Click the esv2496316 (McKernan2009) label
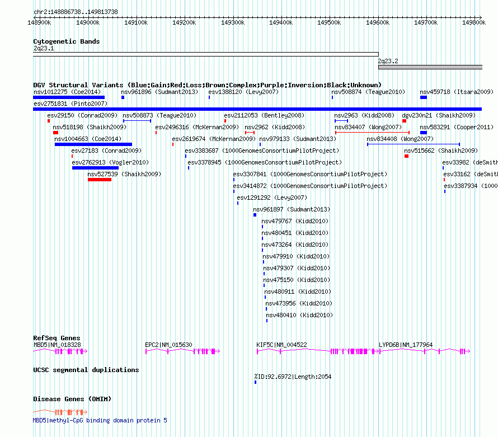Screen dimensions: 498x437 [x=197, y=127]
